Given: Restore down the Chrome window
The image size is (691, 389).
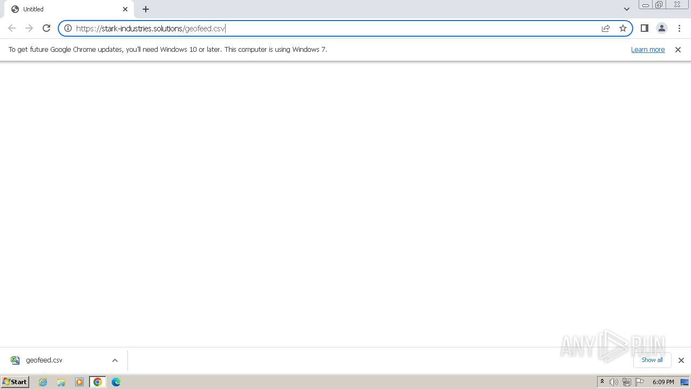Looking at the screenshot, I should (659, 5).
